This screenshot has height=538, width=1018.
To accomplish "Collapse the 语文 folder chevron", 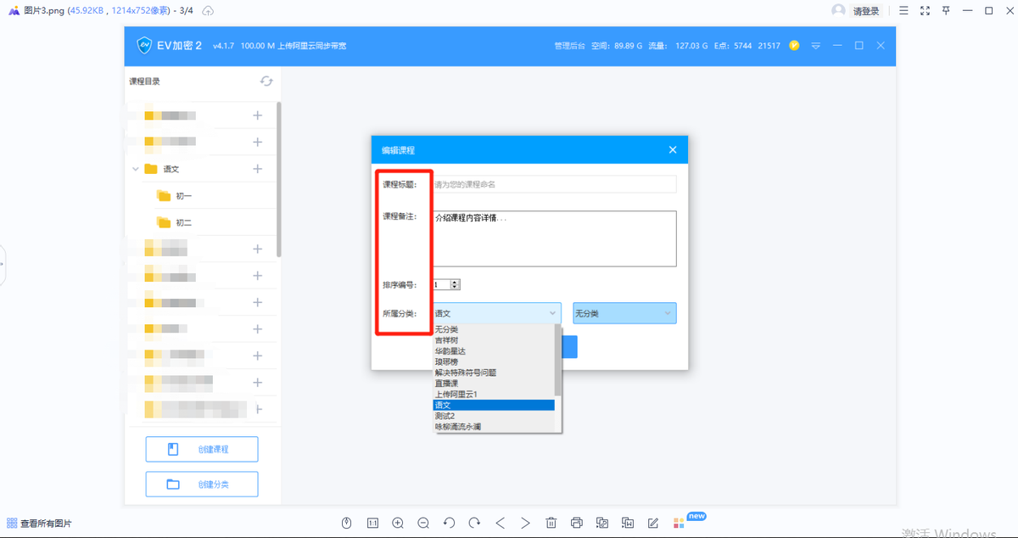I will [135, 169].
